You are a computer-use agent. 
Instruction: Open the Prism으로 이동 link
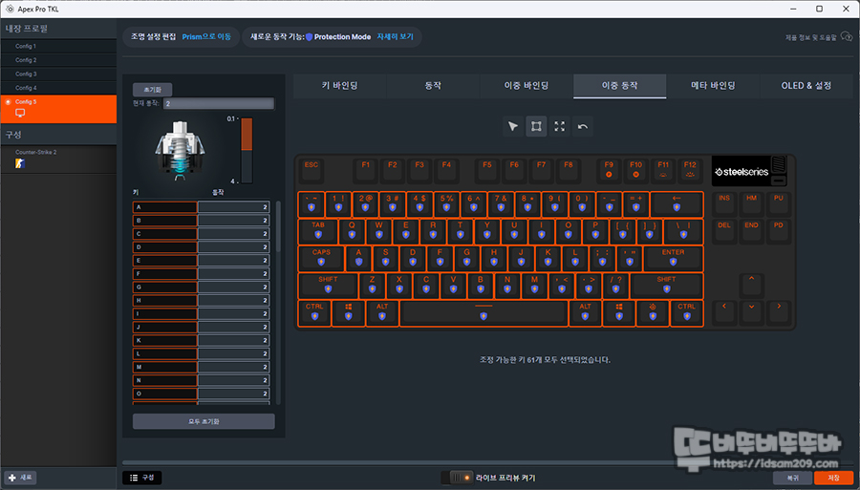click(x=206, y=36)
